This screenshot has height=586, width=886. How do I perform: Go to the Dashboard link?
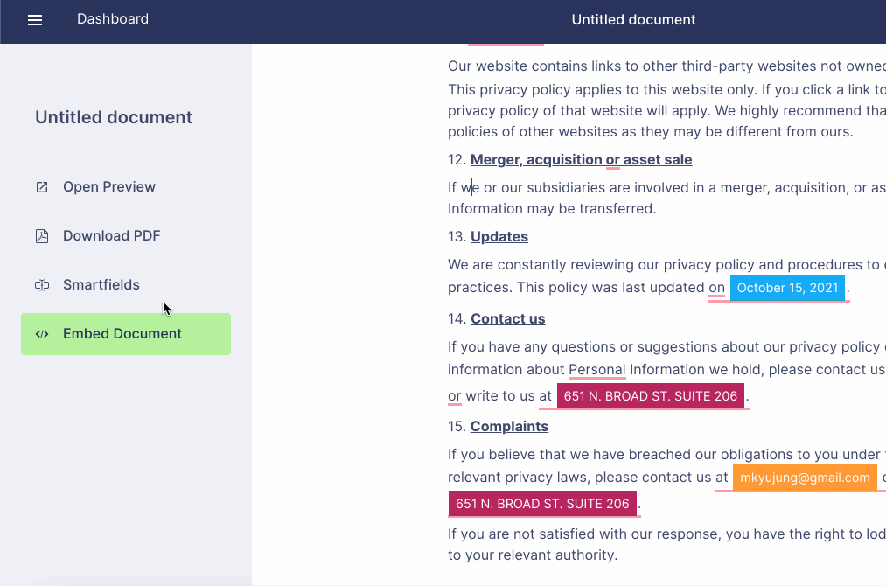(113, 19)
